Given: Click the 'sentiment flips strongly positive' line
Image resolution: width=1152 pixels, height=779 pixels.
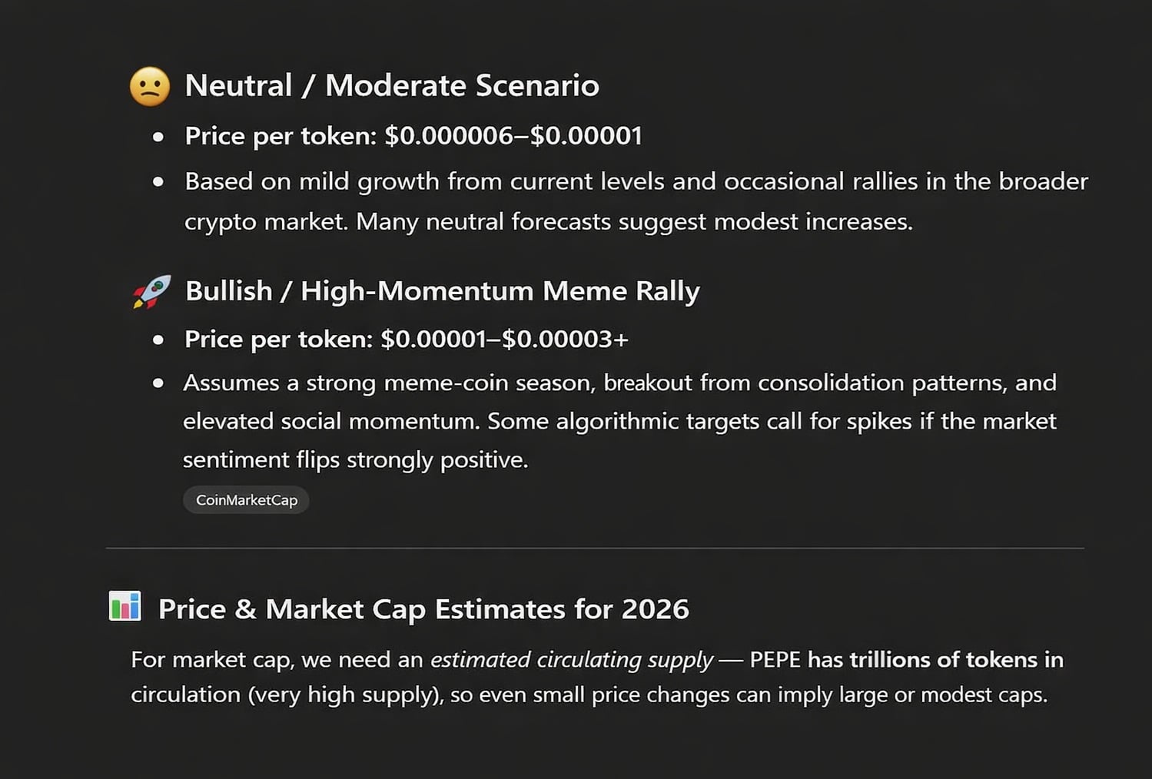Looking at the screenshot, I should coord(355,459).
